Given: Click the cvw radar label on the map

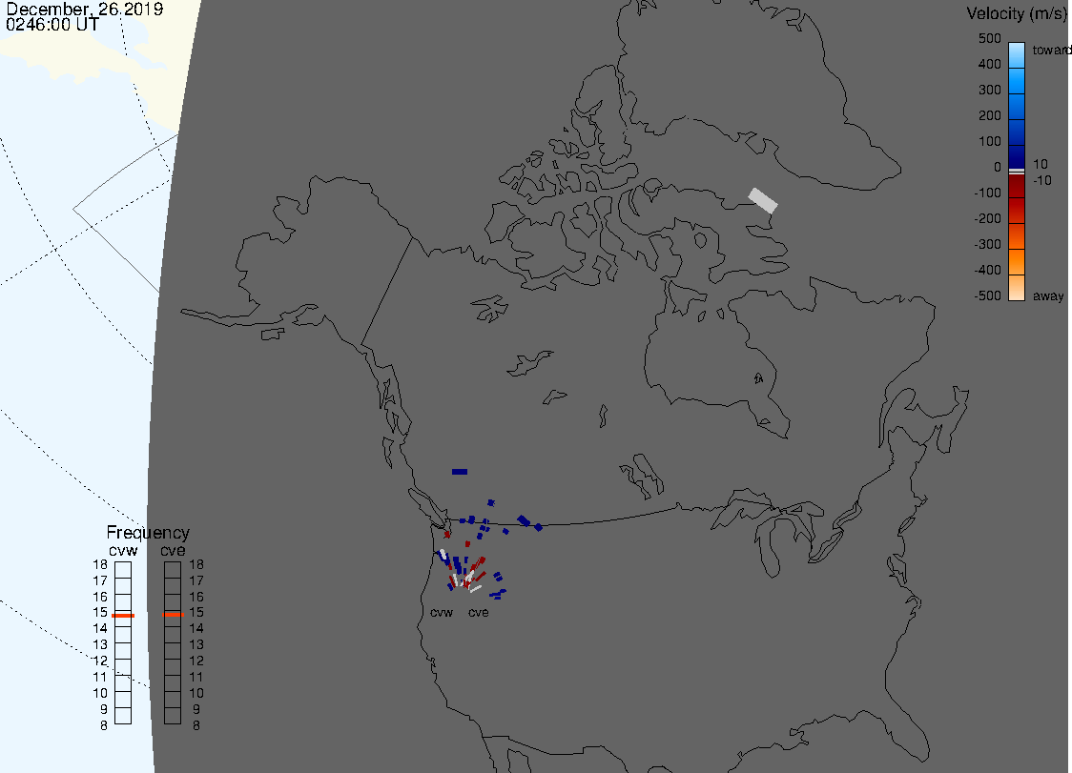Looking at the screenshot, I should coord(442,613).
